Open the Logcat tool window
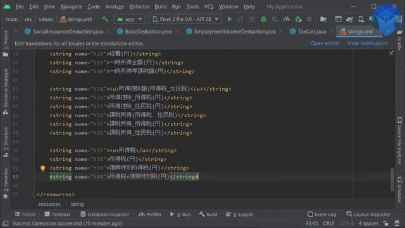Viewport: 405px width, 228px height. tap(239, 214)
